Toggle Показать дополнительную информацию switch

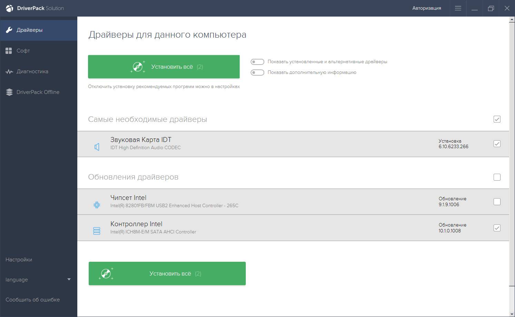pos(257,73)
